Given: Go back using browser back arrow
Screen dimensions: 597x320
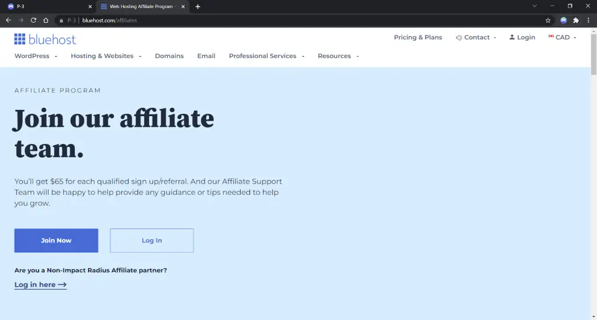Looking at the screenshot, I should click(x=8, y=20).
